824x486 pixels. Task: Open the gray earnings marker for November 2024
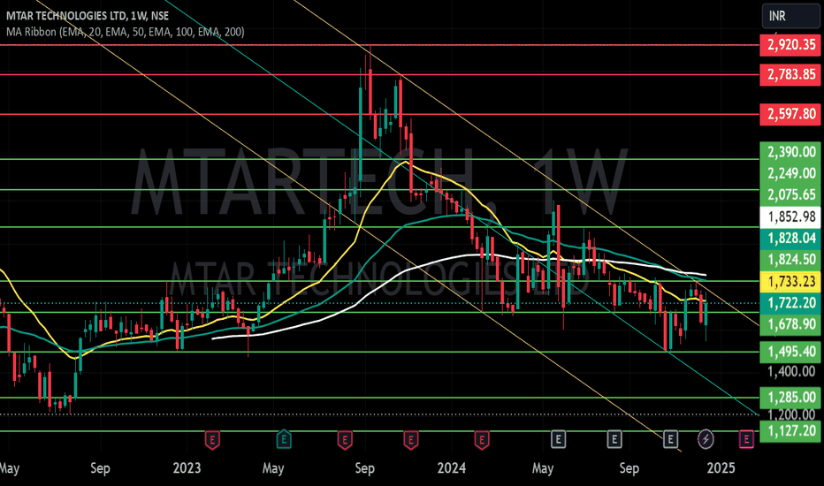(670, 438)
